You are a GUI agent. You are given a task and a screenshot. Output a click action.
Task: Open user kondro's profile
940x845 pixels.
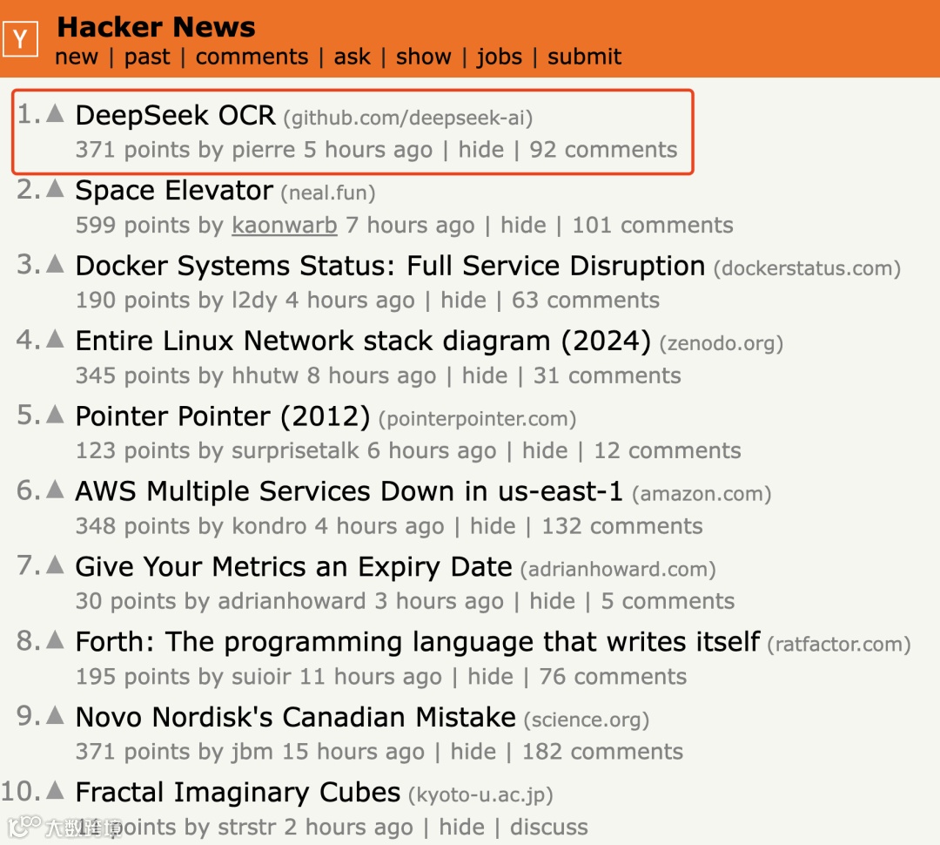click(x=269, y=527)
